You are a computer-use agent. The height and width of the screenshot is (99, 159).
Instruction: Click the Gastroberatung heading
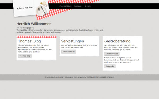coord(117,41)
